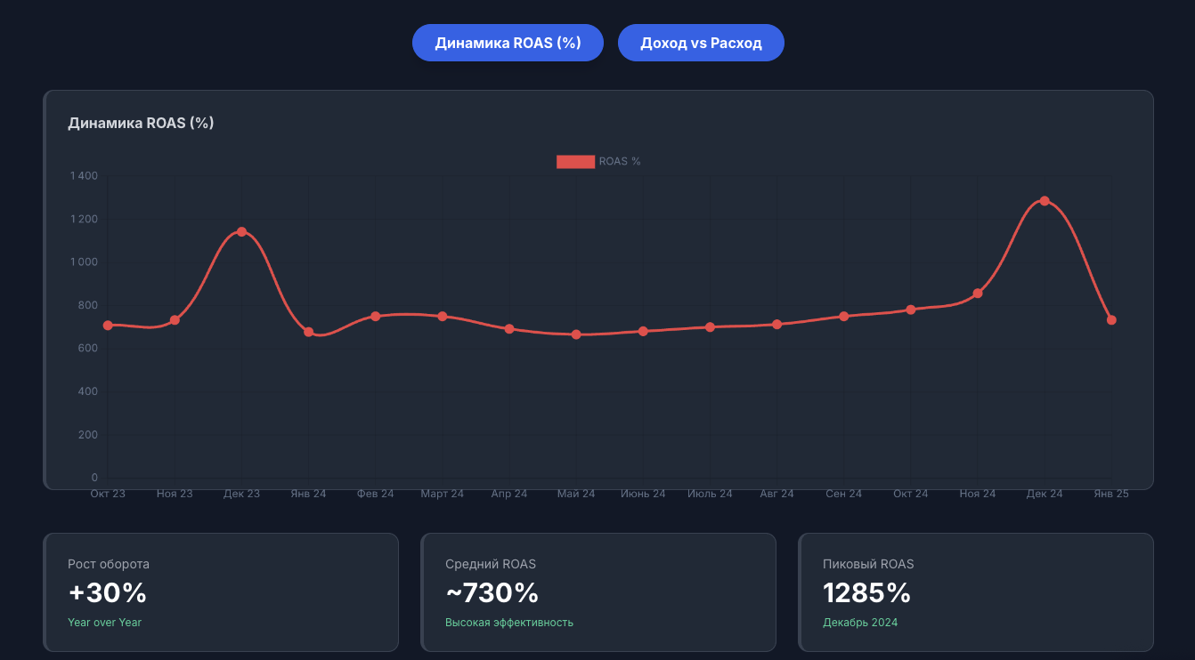
Task: Click the Пиковый ROAS 1285% card
Action: click(976, 592)
